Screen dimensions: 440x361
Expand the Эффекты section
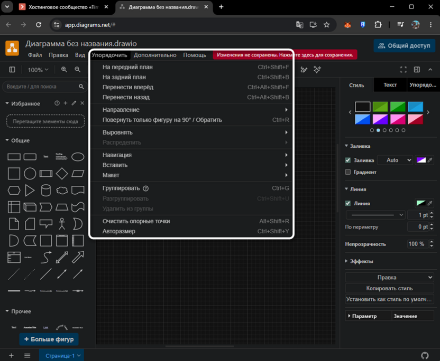pyautogui.click(x=359, y=261)
